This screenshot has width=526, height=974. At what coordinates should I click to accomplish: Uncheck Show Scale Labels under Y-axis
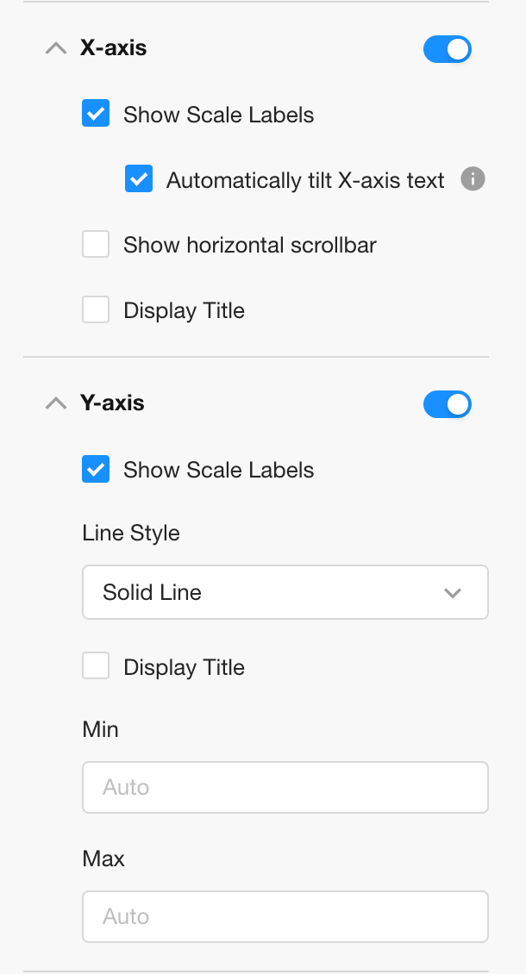96,470
